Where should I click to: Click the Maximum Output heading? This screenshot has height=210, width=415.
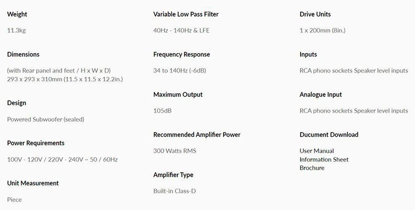pyautogui.click(x=178, y=95)
